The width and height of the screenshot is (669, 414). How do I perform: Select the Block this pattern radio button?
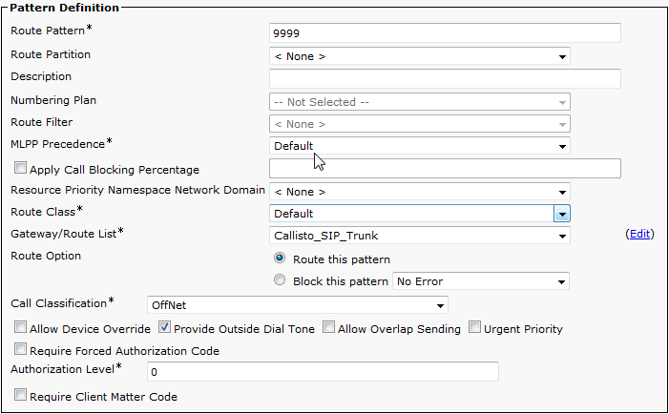coord(280,280)
